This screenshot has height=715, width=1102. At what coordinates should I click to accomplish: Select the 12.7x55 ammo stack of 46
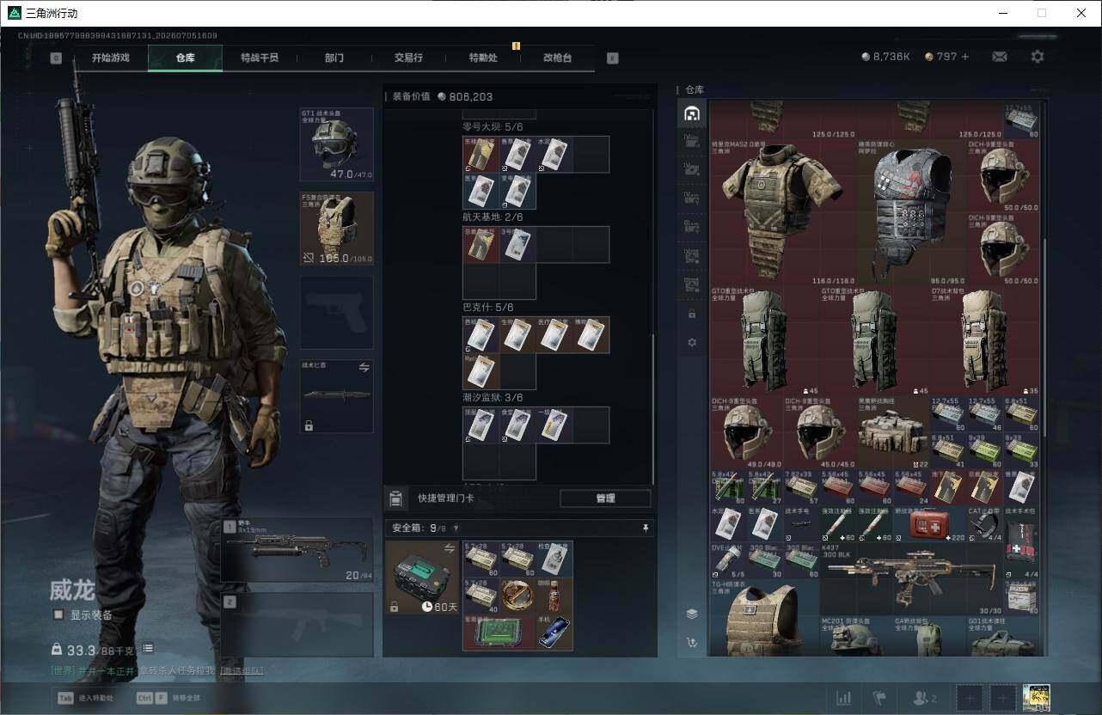coord(984,414)
